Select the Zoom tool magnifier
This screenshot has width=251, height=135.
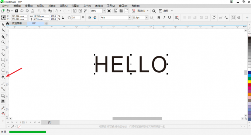3,42
